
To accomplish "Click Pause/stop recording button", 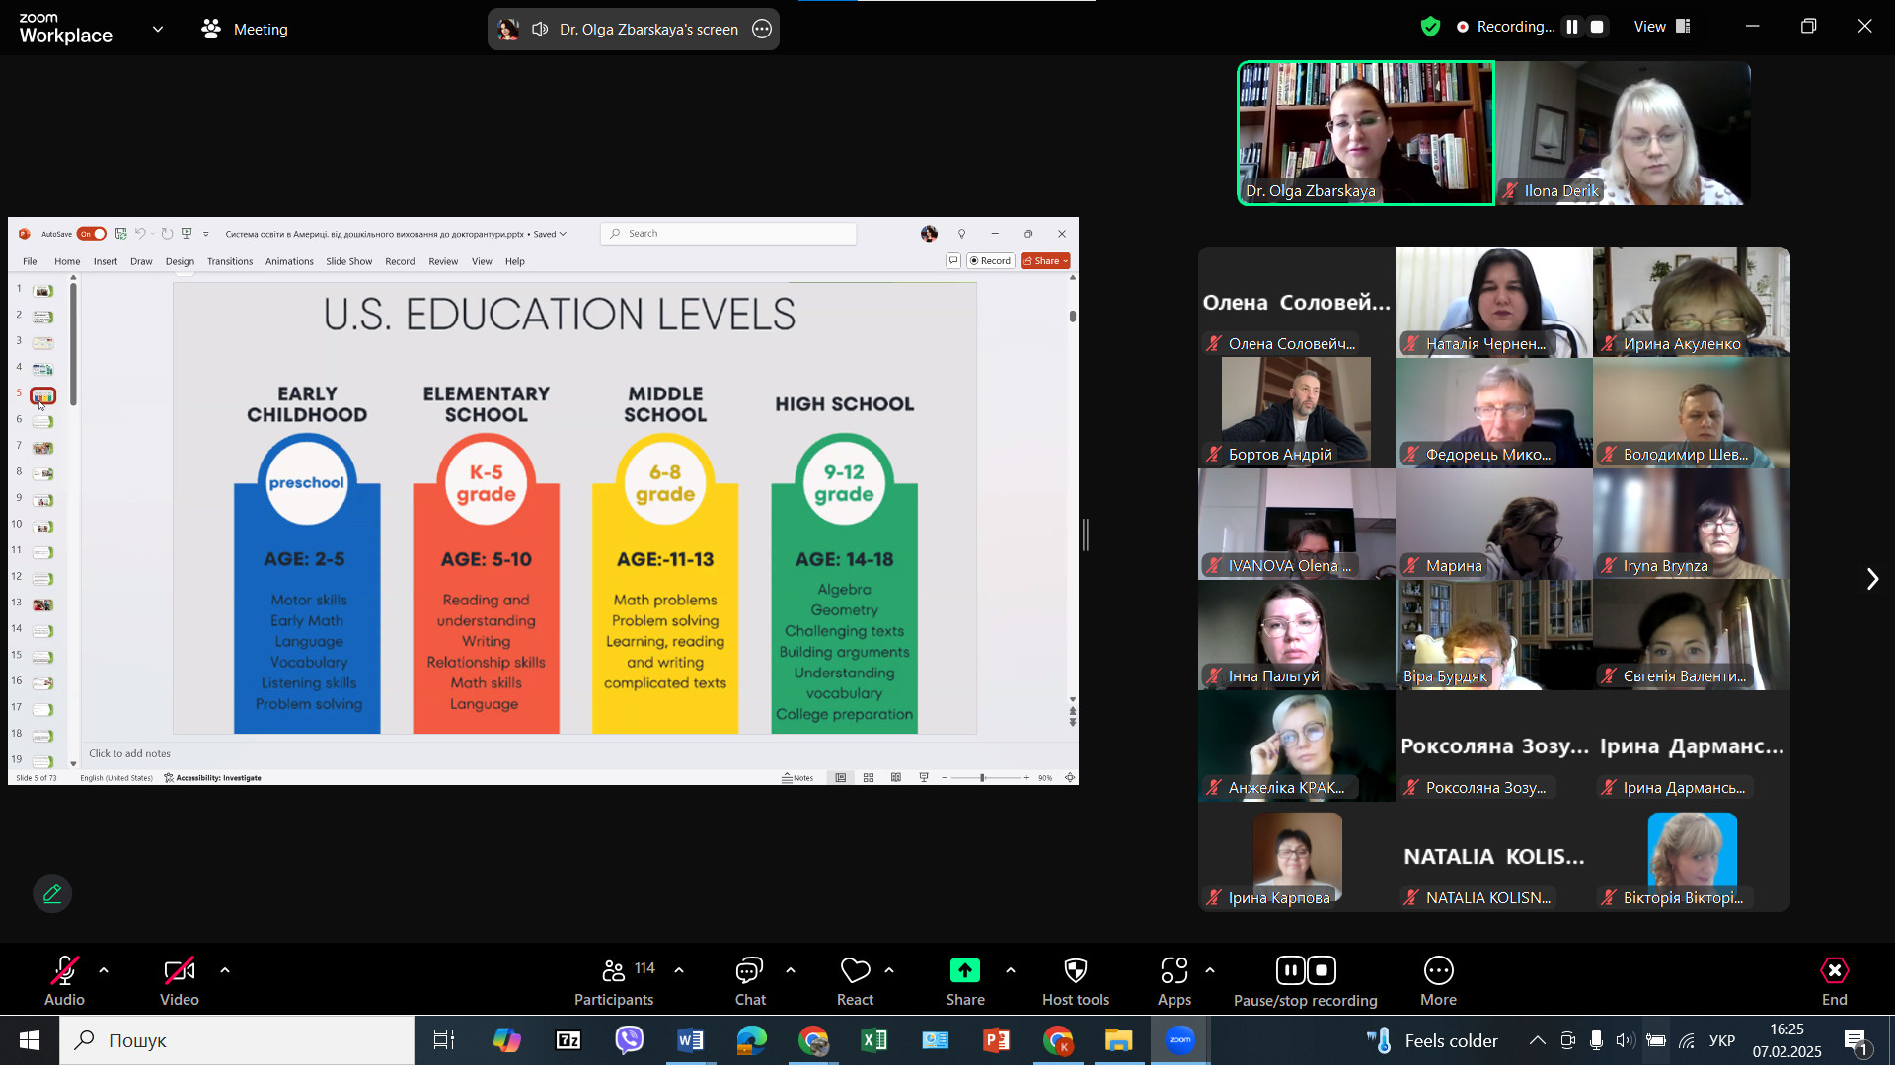I will point(1305,982).
